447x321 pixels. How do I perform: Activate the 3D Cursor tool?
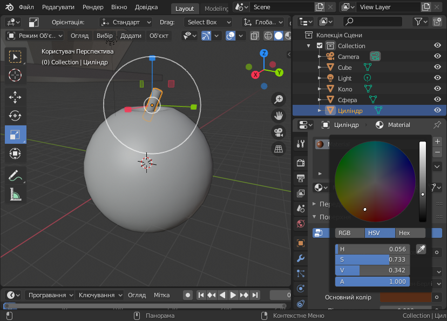click(15, 75)
